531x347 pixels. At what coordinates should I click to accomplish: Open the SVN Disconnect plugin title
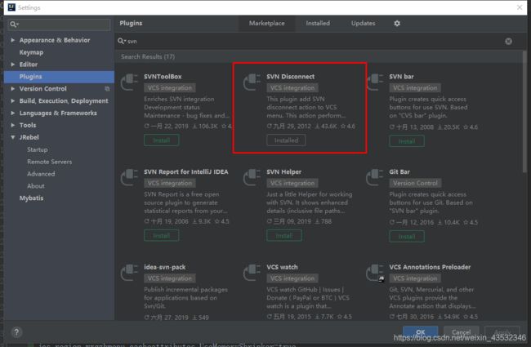coord(290,77)
